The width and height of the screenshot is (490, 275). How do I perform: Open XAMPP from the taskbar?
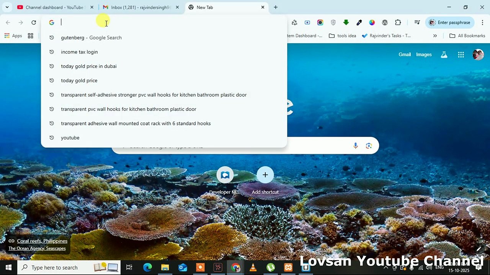point(288,267)
